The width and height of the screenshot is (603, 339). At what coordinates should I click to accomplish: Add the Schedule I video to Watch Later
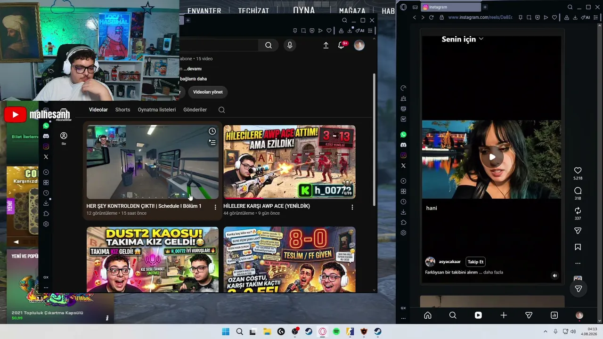tap(212, 131)
